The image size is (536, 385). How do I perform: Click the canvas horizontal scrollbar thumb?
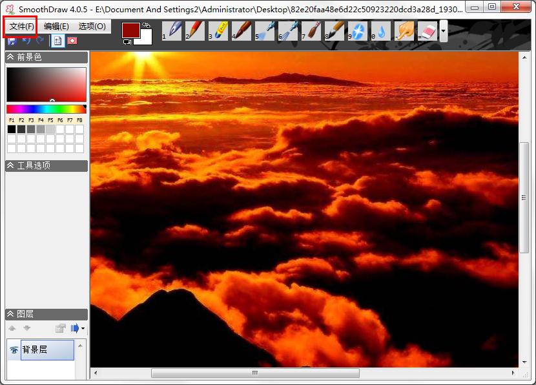pyautogui.click(x=255, y=373)
